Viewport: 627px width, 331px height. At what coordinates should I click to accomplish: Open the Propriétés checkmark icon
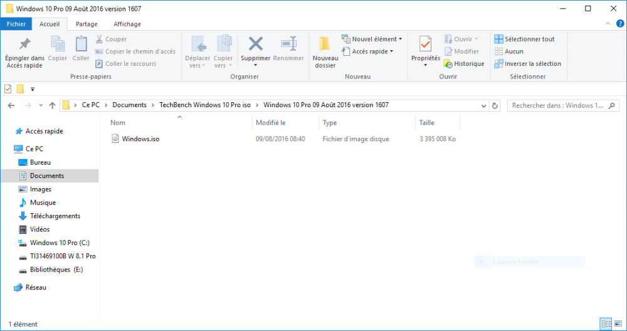426,44
